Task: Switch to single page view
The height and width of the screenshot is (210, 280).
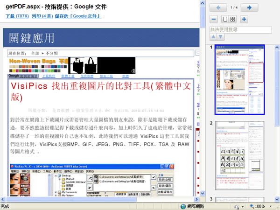Action: [x=225, y=19]
